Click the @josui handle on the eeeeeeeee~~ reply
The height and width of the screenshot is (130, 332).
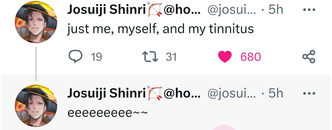pos(231,94)
